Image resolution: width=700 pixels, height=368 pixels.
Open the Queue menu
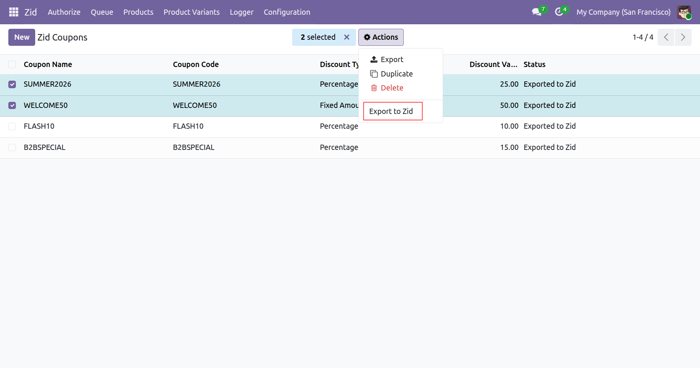[102, 12]
